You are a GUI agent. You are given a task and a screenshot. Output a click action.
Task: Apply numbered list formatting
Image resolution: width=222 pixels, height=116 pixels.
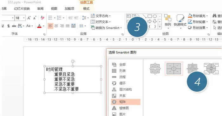pyautogui.click(x=59, y=18)
